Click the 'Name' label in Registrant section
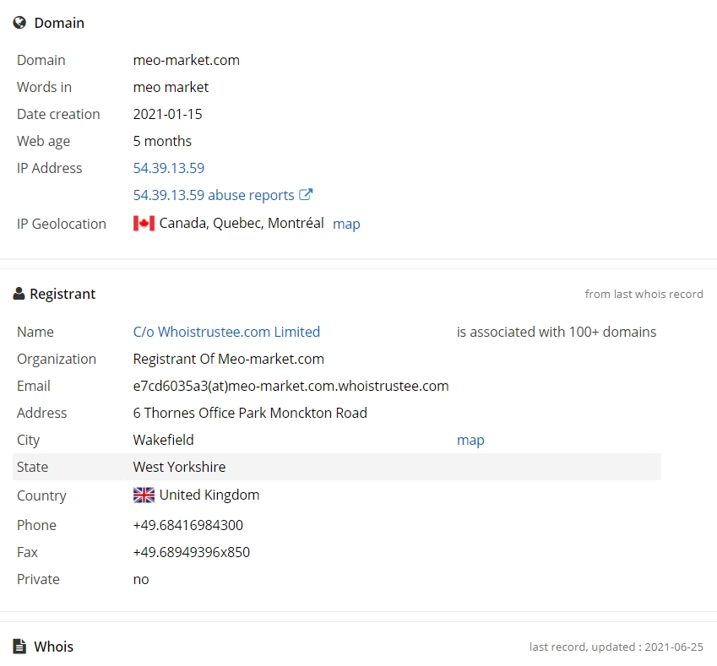 coord(35,332)
